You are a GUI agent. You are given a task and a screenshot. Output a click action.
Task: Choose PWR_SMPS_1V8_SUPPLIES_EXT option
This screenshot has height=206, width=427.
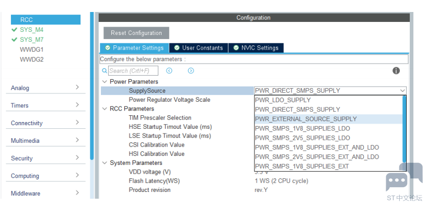[328, 166]
